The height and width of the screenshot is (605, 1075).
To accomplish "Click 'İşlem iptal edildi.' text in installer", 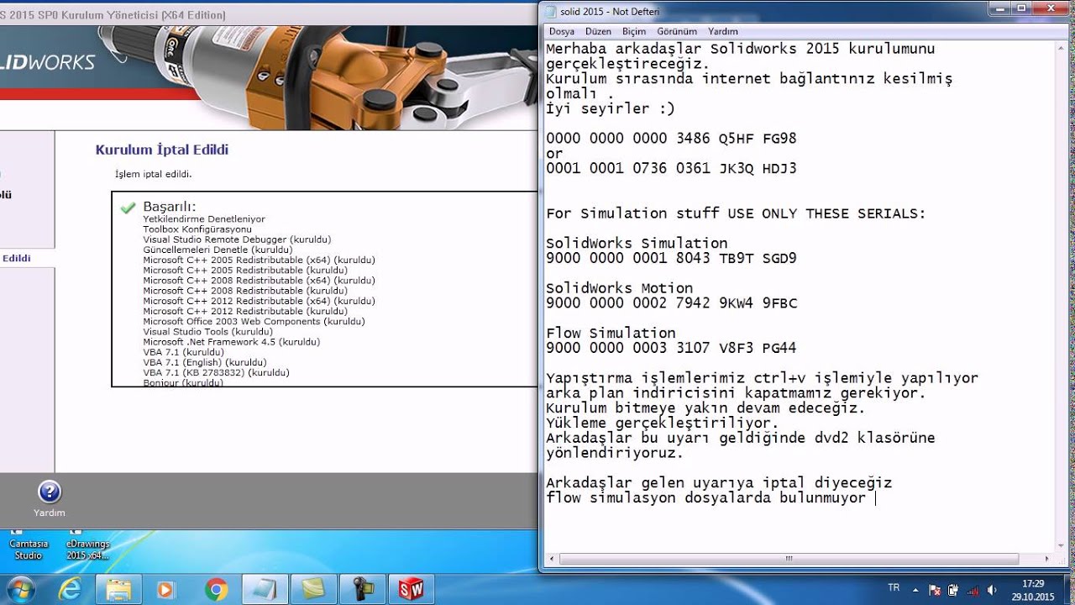I will point(153,175).
